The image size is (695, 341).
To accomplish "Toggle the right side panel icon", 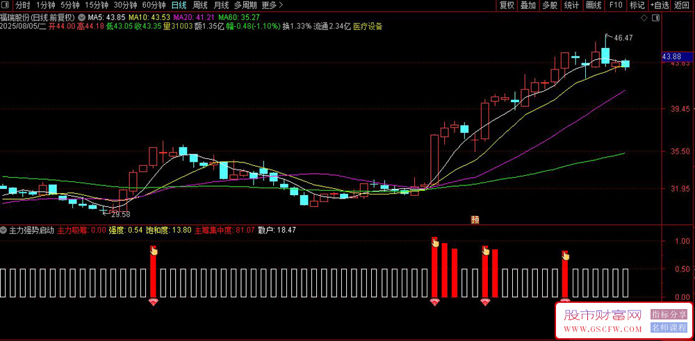I will 655,18.
